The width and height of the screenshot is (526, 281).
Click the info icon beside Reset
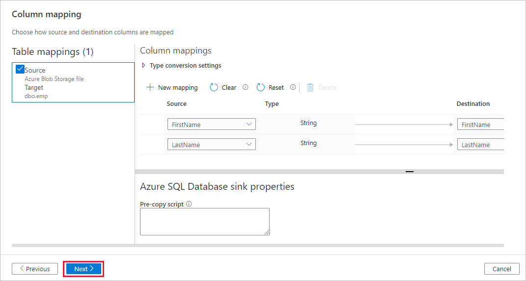click(293, 87)
